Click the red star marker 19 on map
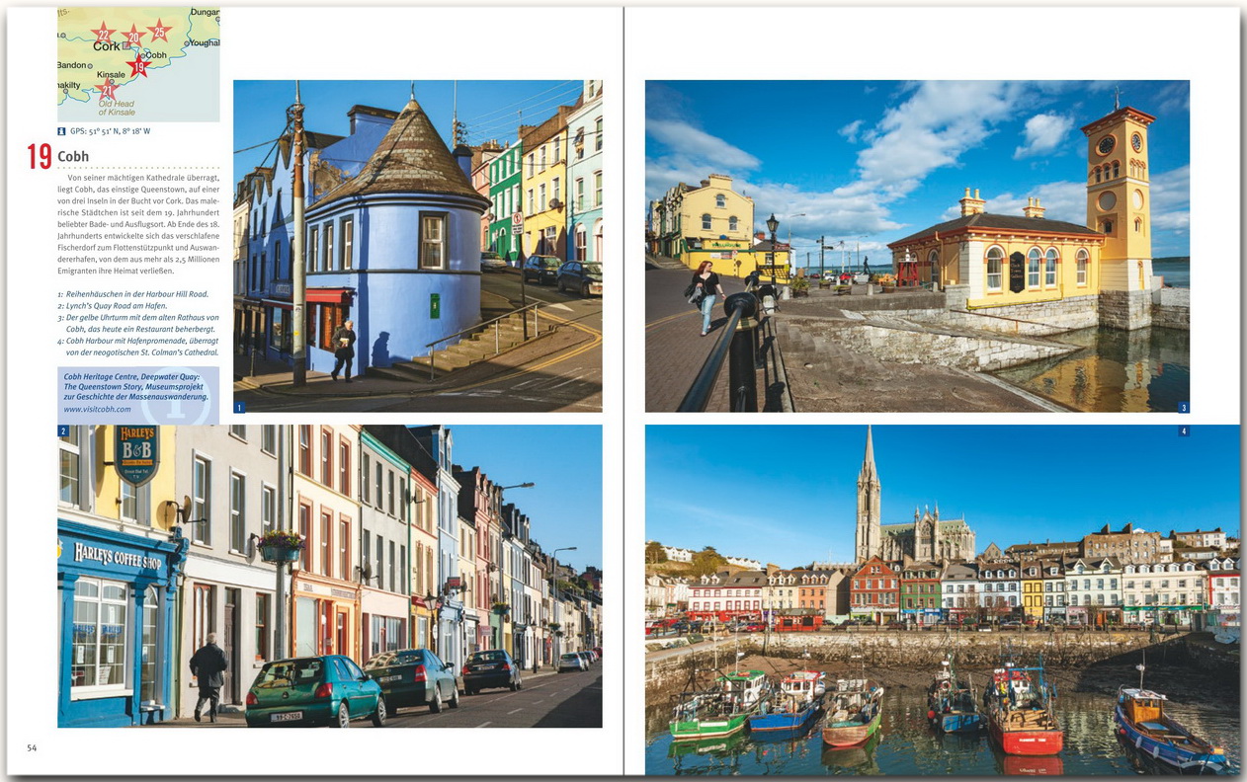1247x782 pixels. point(137,66)
